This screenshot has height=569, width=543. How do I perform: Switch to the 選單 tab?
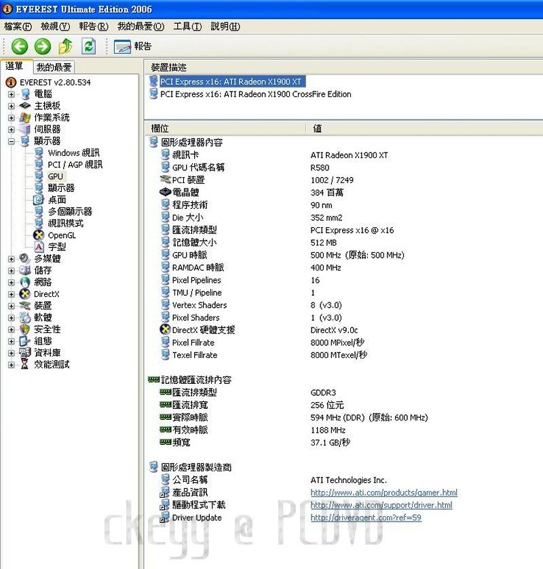(x=15, y=66)
